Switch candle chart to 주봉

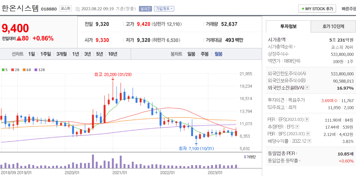pos(205,54)
